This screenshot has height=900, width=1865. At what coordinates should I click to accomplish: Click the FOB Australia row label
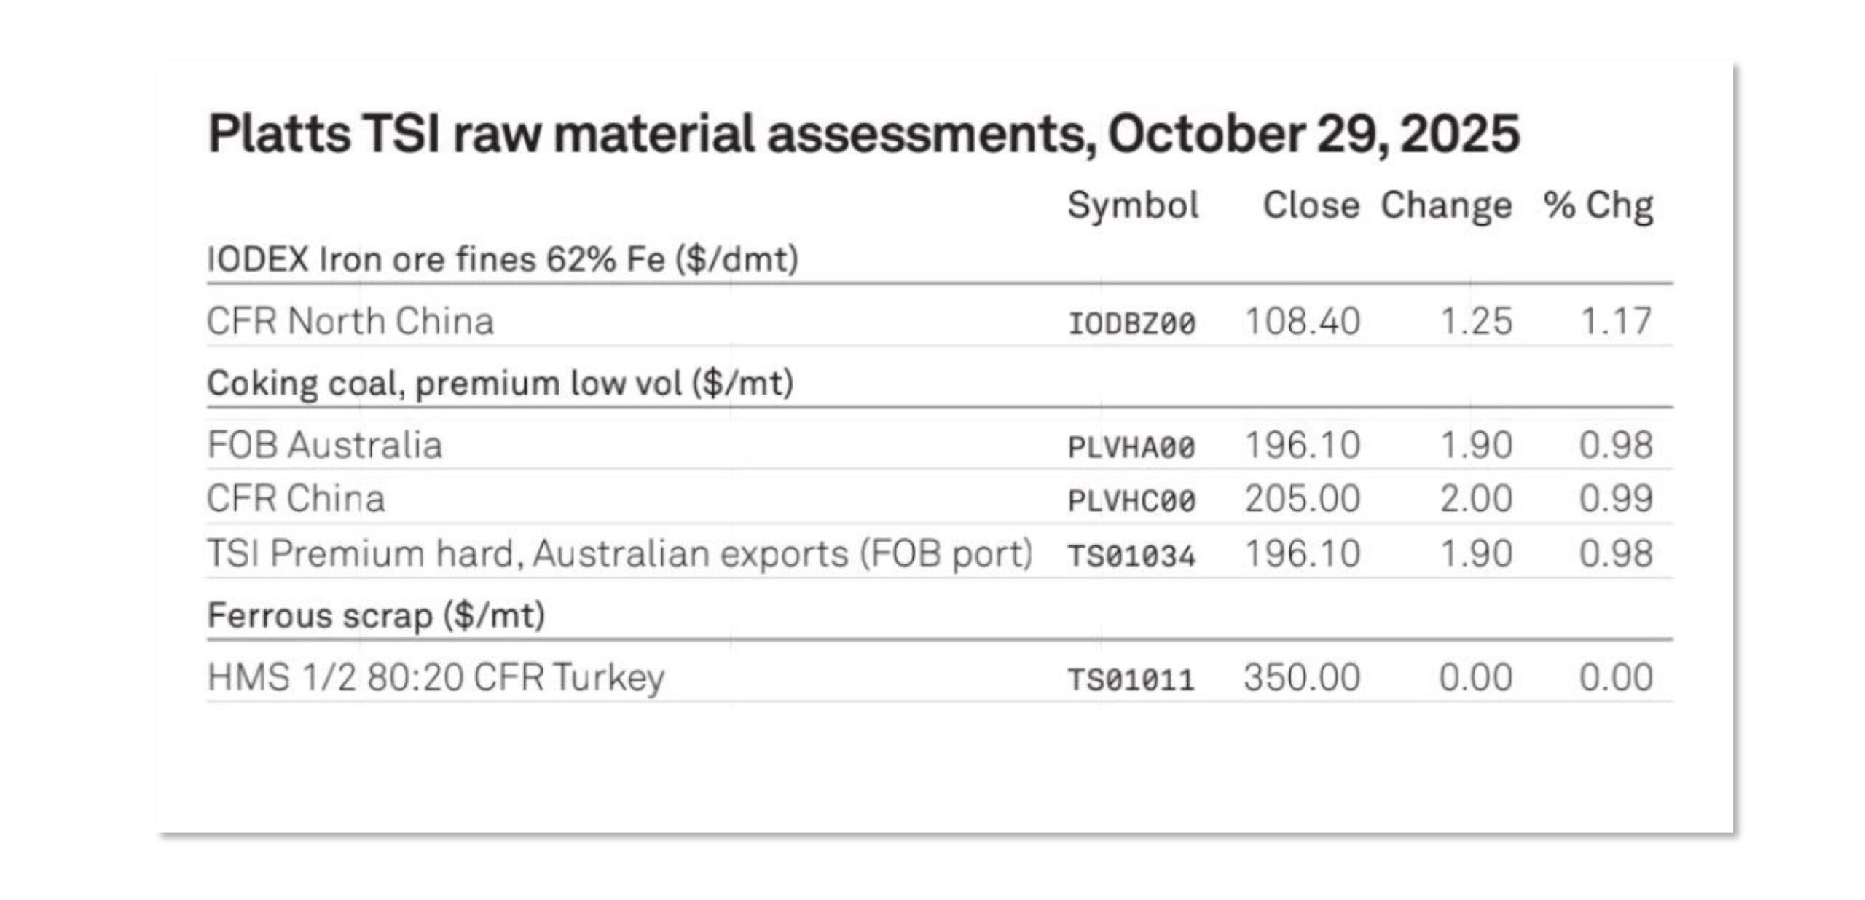pyautogui.click(x=325, y=445)
